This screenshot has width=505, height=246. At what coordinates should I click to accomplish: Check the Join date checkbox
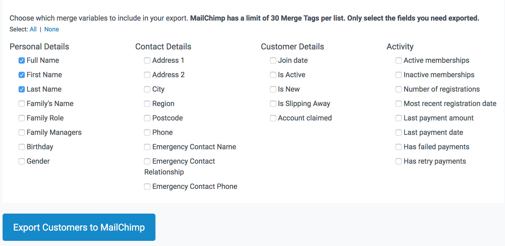273,60
